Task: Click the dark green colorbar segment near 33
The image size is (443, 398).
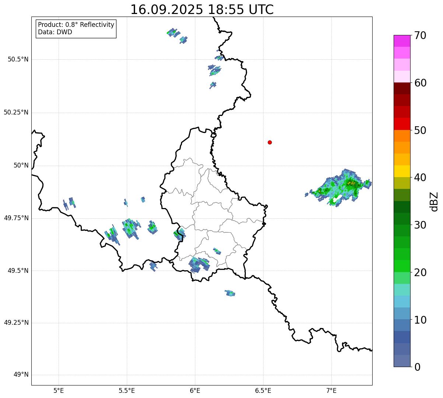Action: [402, 207]
